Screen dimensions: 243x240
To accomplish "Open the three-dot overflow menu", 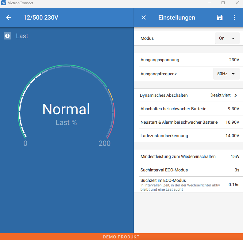I will click(234, 17).
